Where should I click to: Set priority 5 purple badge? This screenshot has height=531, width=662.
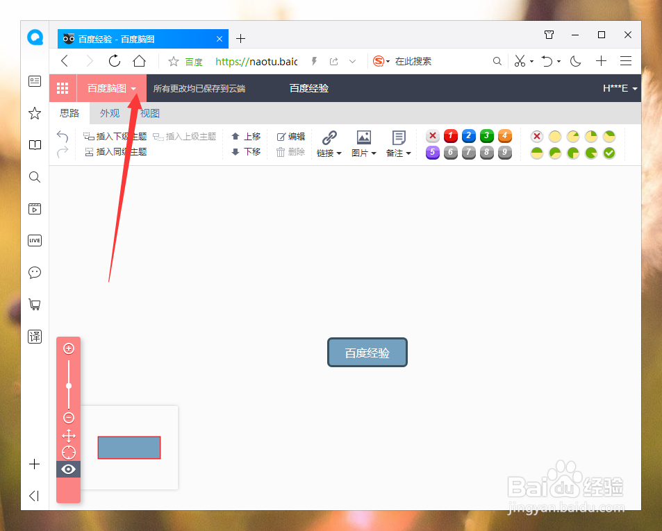432,152
